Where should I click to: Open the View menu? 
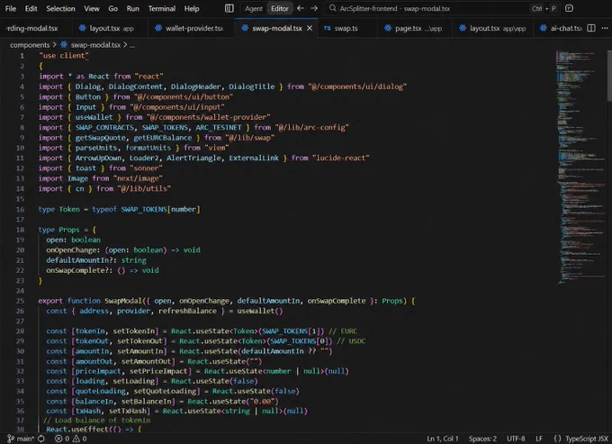(x=92, y=9)
